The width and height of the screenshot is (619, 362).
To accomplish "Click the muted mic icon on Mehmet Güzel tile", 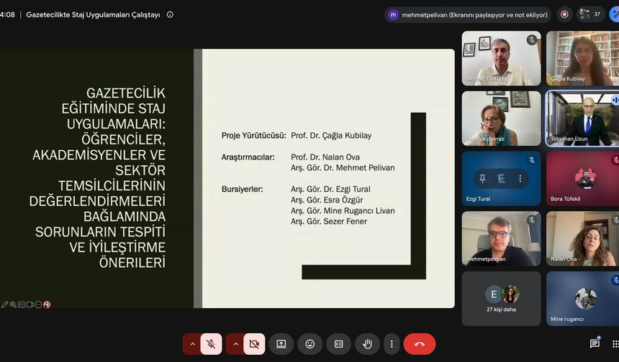I will click(532, 40).
